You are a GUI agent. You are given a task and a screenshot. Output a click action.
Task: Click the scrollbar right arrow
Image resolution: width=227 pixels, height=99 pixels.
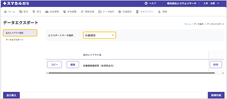pyautogui.click(x=223, y=73)
